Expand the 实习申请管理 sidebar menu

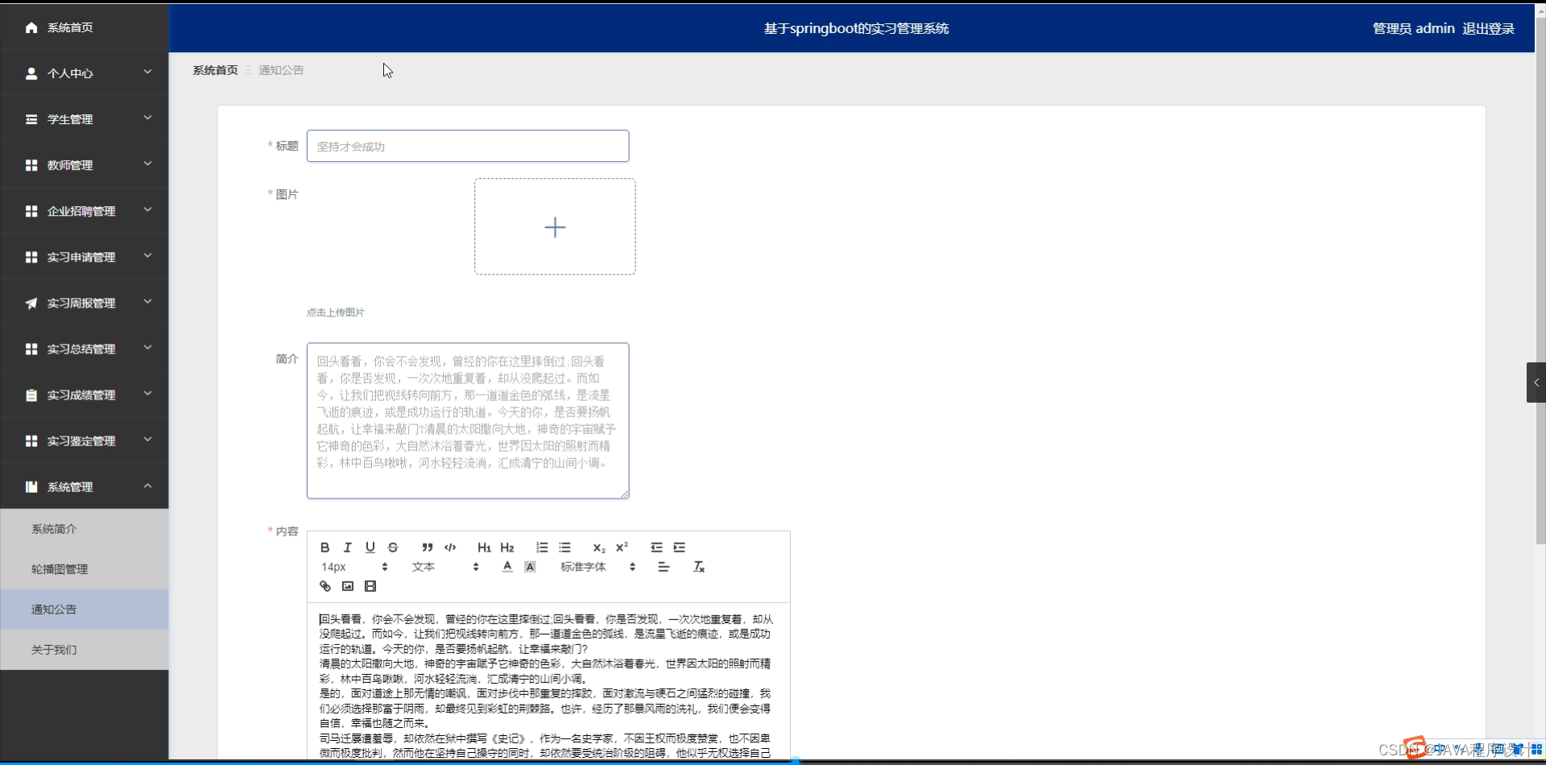[x=85, y=257]
